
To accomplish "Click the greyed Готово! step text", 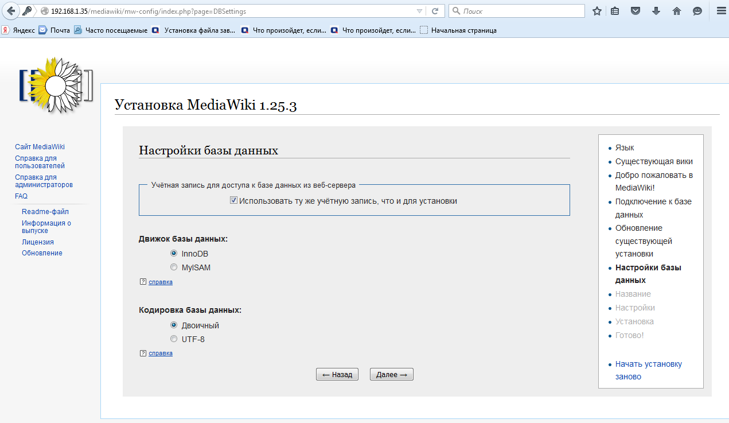I will pos(630,335).
